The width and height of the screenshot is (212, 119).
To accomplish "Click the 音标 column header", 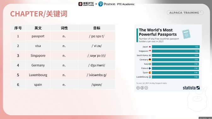I will point(97,28).
